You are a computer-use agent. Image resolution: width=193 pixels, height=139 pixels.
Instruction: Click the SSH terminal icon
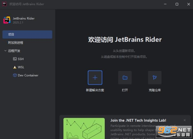click(15, 59)
